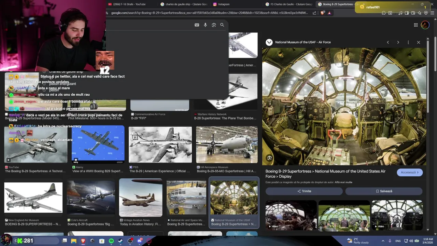Open Brave browser from the taskbar
The image size is (437, 246).
click(x=83, y=241)
